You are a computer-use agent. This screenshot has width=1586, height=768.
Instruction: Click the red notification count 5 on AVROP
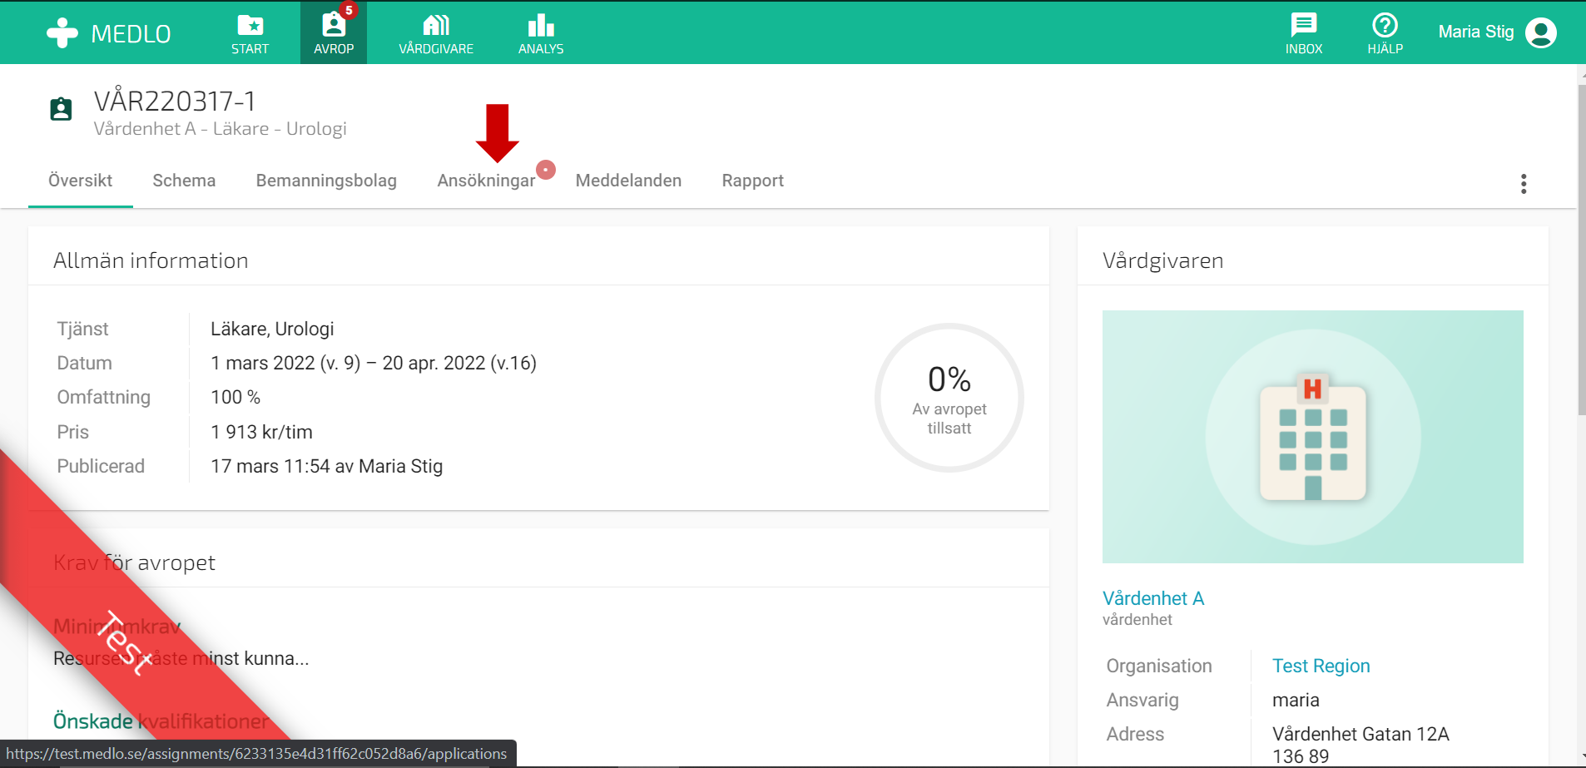point(349,11)
